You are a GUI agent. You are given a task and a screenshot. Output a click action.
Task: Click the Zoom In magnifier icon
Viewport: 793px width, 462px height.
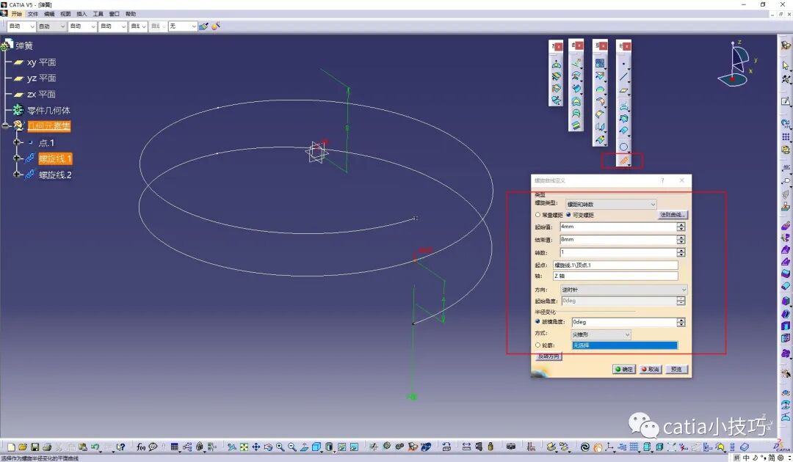click(x=280, y=447)
